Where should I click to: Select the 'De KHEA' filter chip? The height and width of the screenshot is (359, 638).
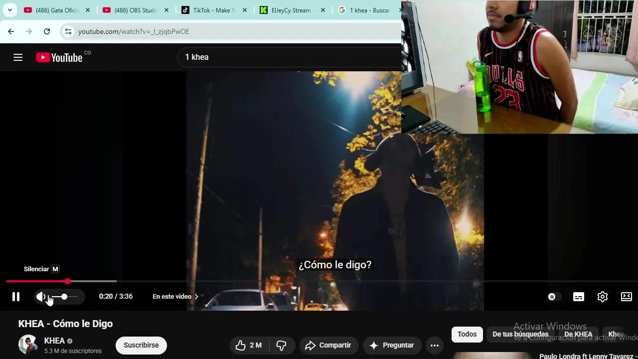(578, 334)
